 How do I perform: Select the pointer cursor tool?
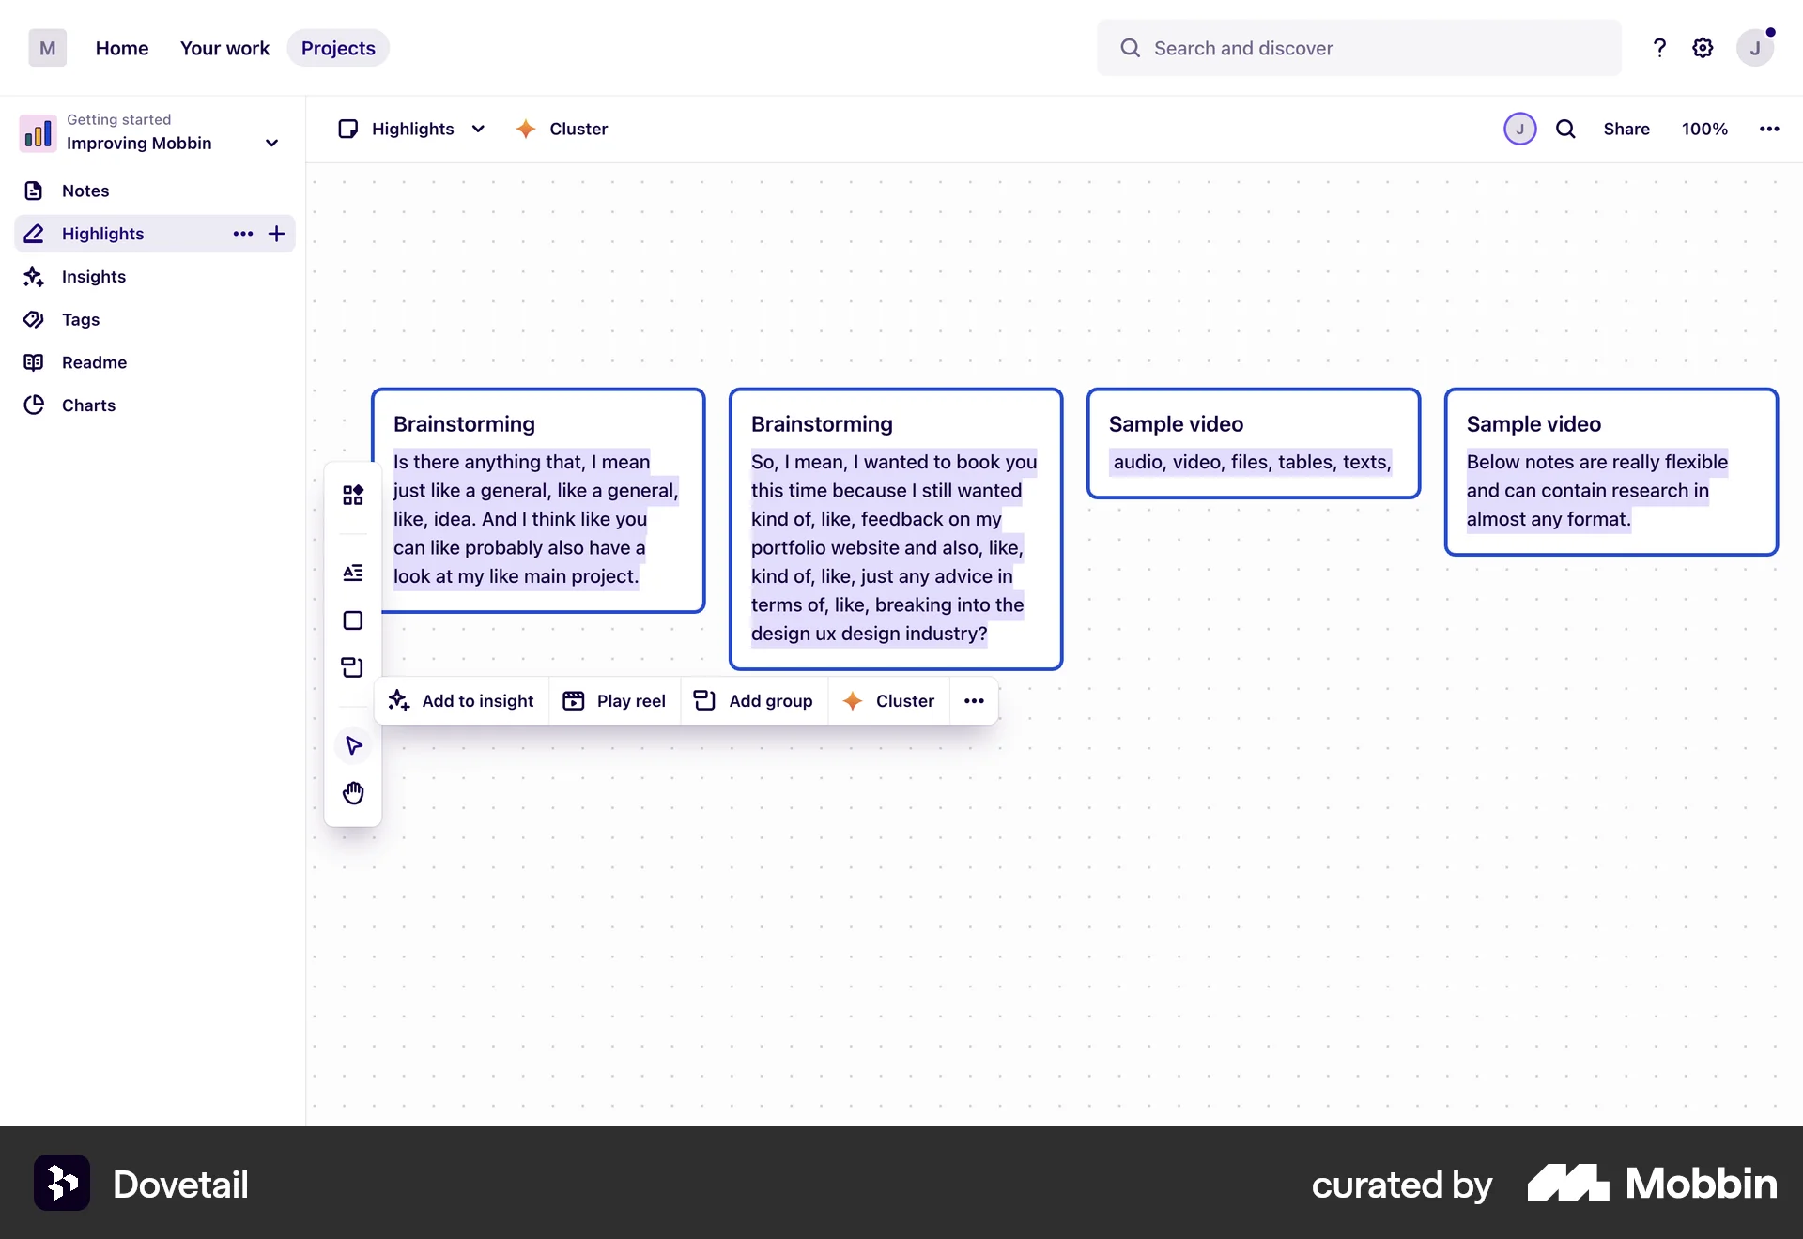point(353,745)
